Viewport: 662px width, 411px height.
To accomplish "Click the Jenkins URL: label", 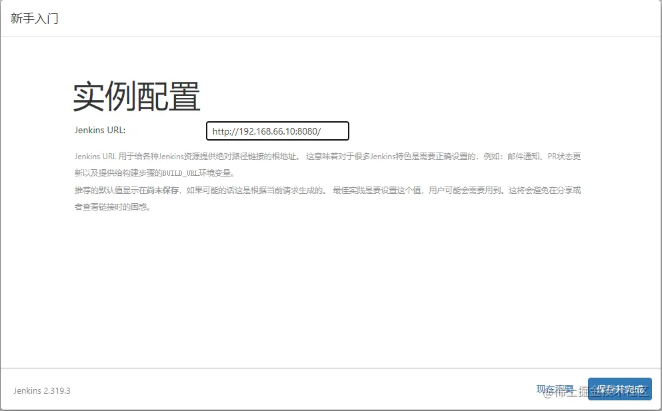I will 100,130.
